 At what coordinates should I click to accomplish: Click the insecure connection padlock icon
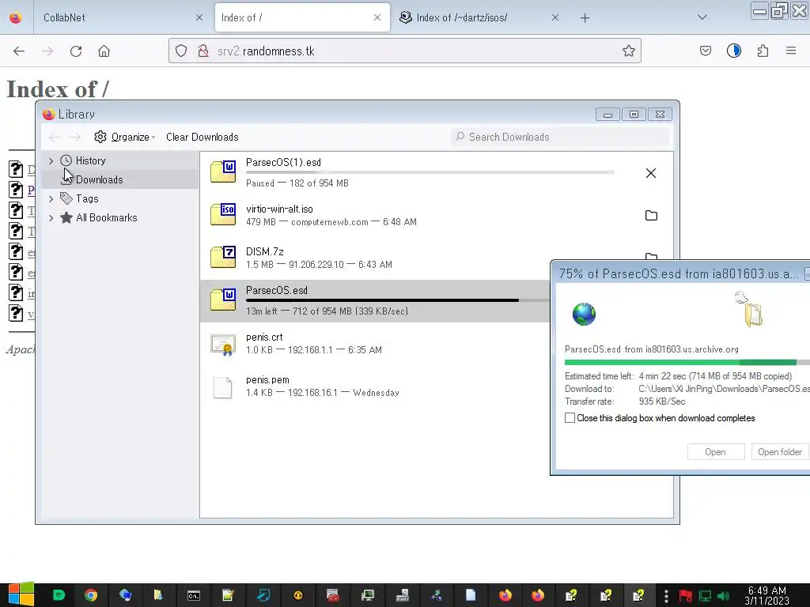coord(203,51)
